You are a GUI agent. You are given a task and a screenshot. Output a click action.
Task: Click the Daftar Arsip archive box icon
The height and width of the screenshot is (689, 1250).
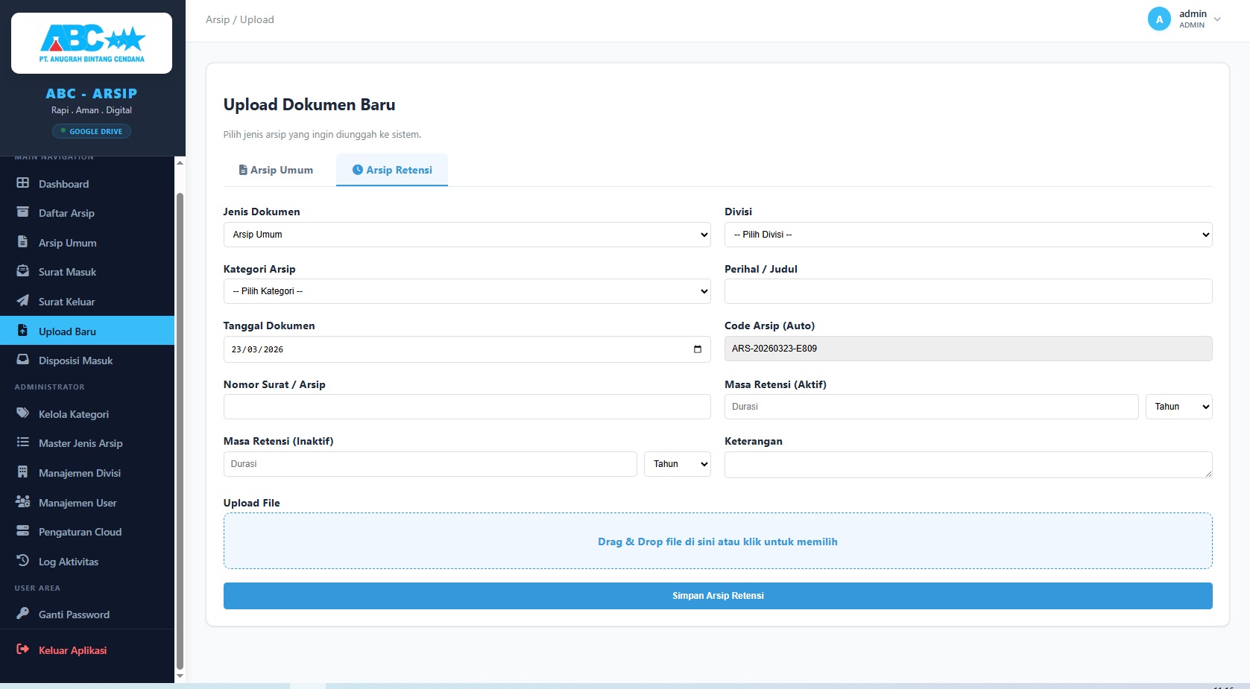pos(23,212)
